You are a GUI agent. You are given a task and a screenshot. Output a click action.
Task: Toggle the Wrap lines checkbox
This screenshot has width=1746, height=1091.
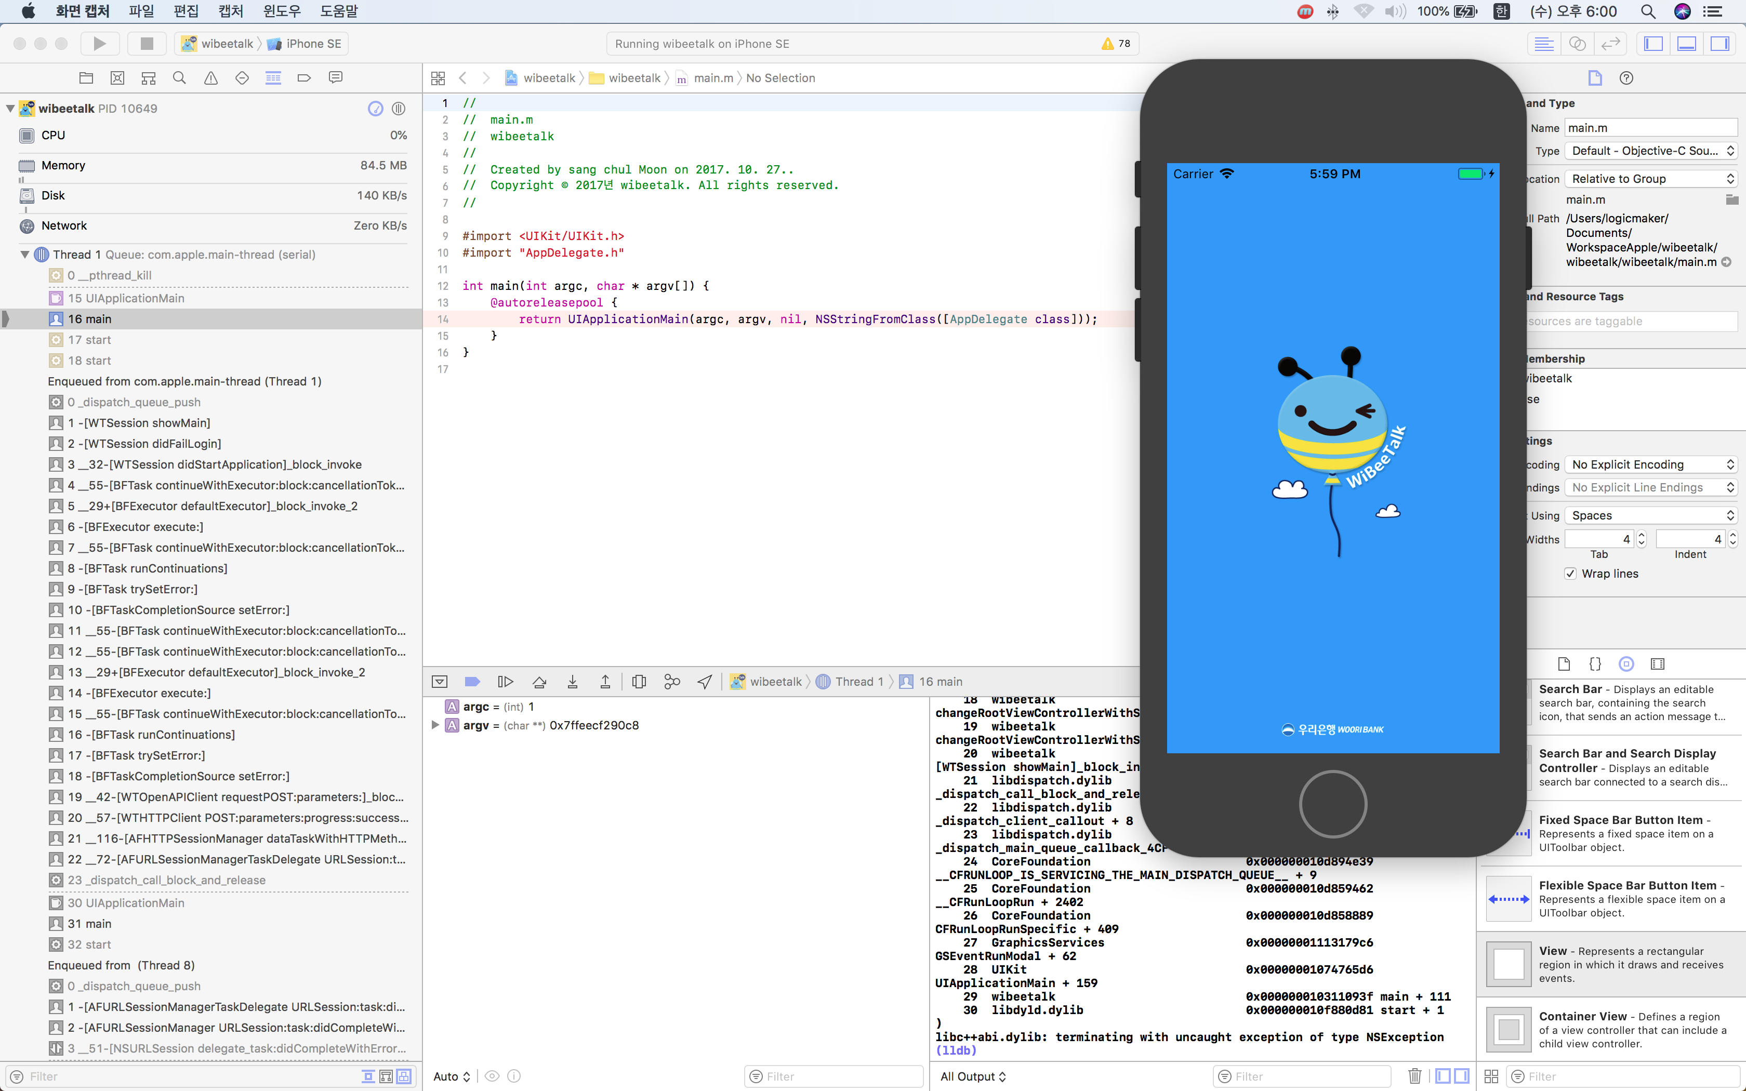pos(1570,574)
